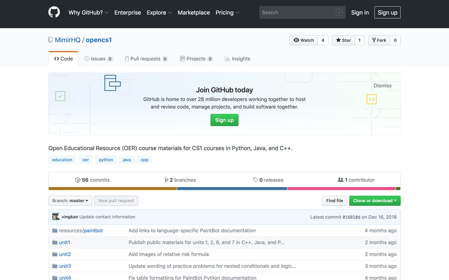449x280 pixels.
Task: Switch to the Projects tab
Action: pos(196,59)
